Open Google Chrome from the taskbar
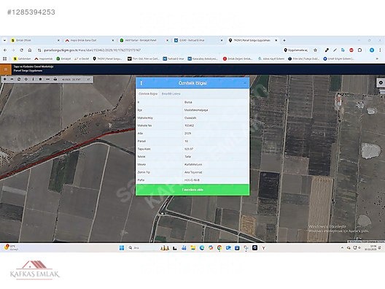The image size is (385, 289). 219,248
